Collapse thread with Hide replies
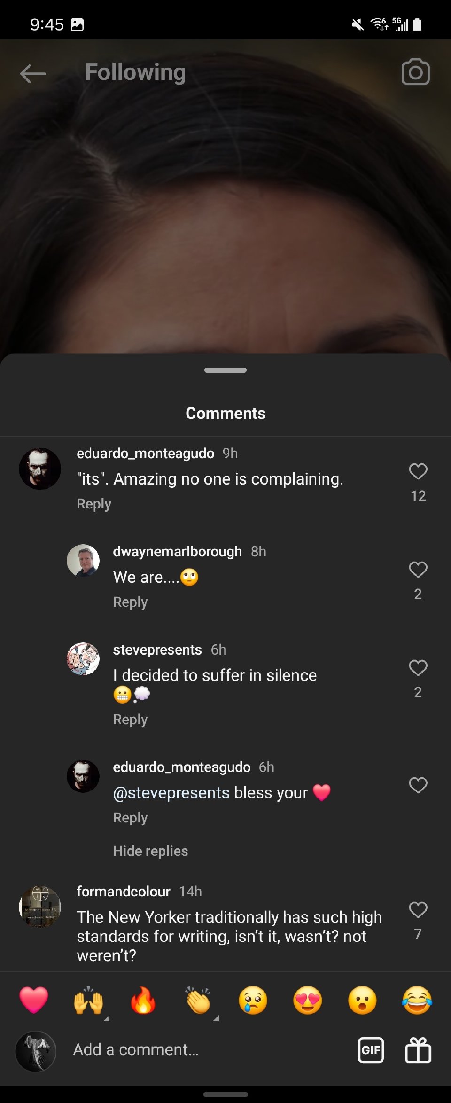Screen dimensions: 451x1103 (150, 851)
